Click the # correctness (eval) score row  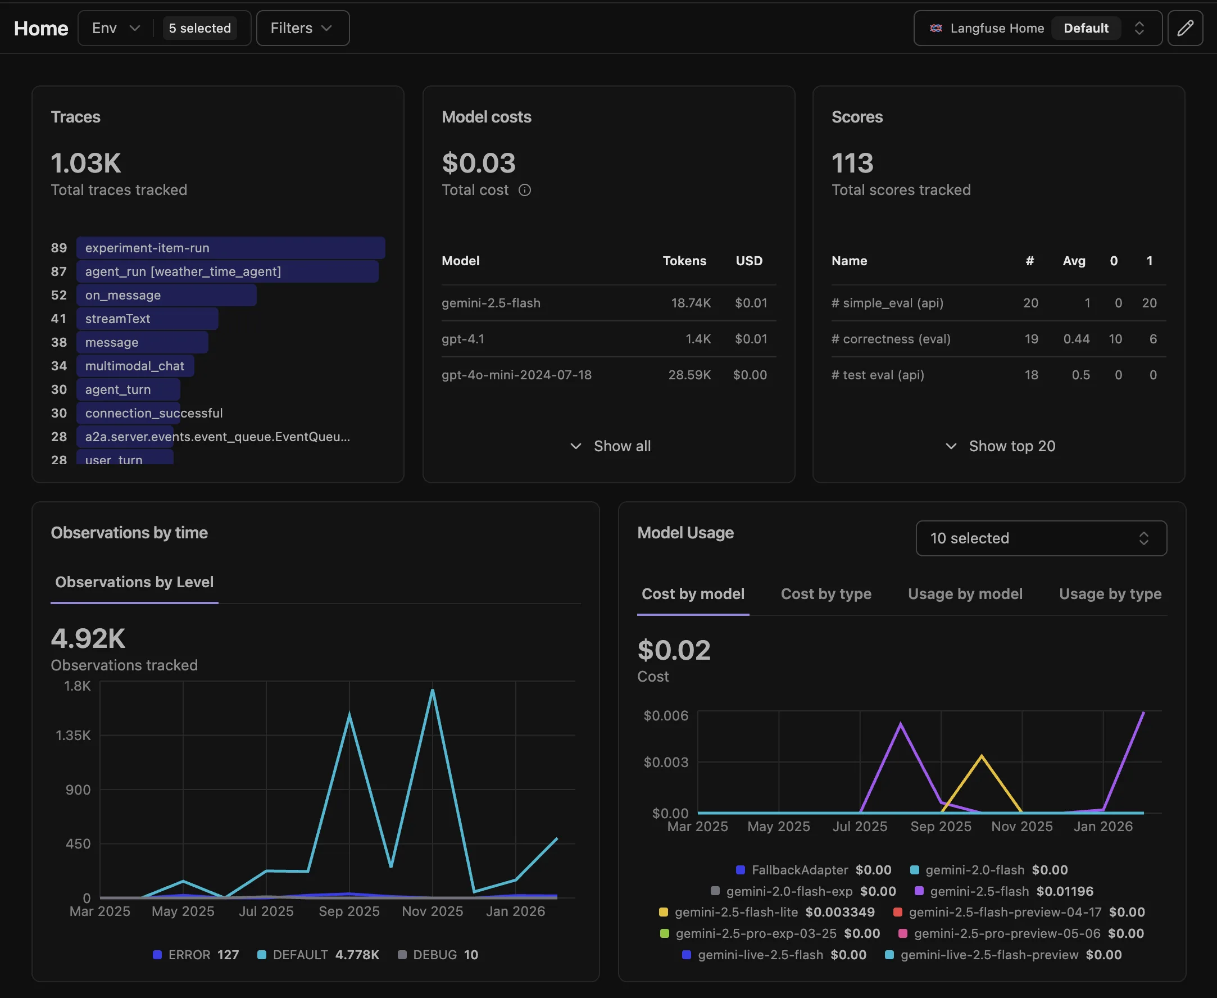tap(998, 339)
